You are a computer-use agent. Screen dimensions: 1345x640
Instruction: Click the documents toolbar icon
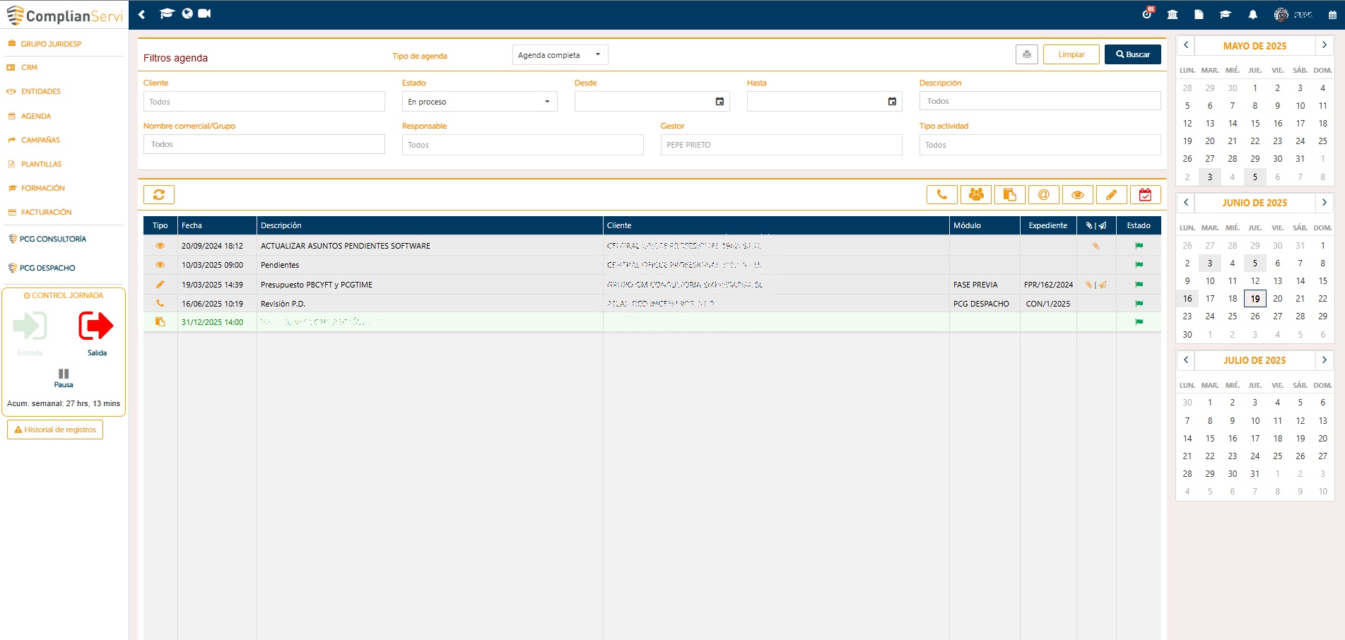(1010, 194)
